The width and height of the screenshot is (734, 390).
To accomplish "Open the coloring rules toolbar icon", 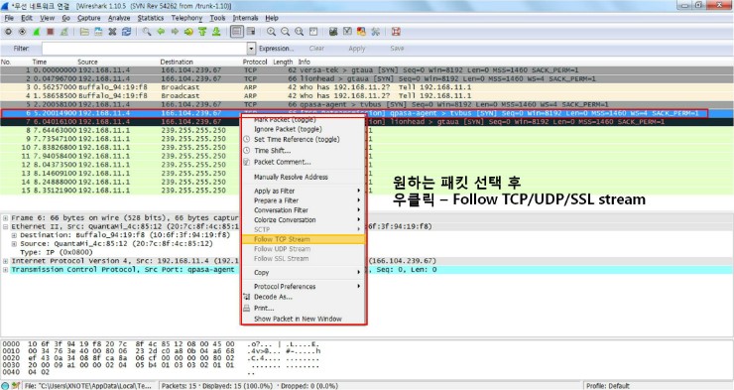I will point(361,32).
